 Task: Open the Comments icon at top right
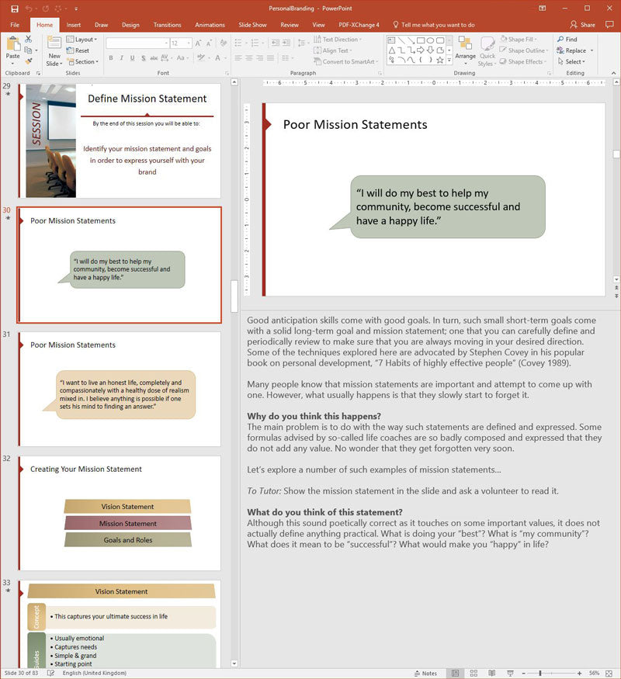coord(609,25)
